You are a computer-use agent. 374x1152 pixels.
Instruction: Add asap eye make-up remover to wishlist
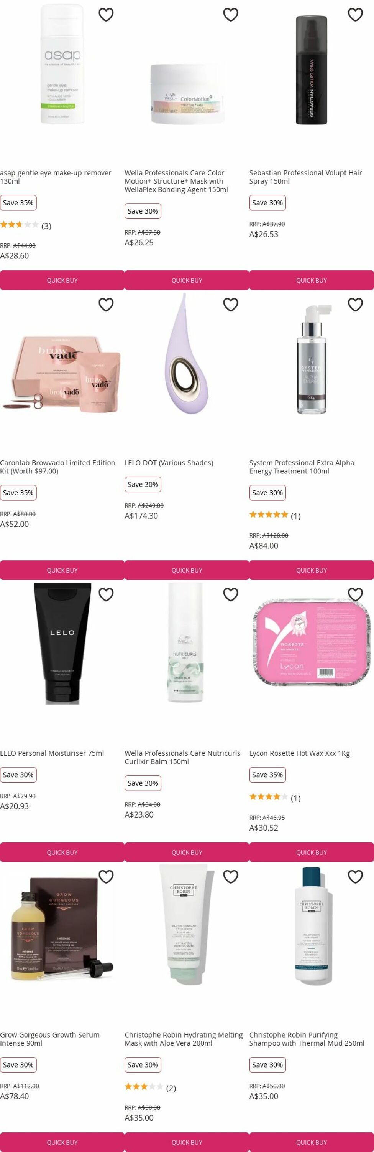click(106, 15)
